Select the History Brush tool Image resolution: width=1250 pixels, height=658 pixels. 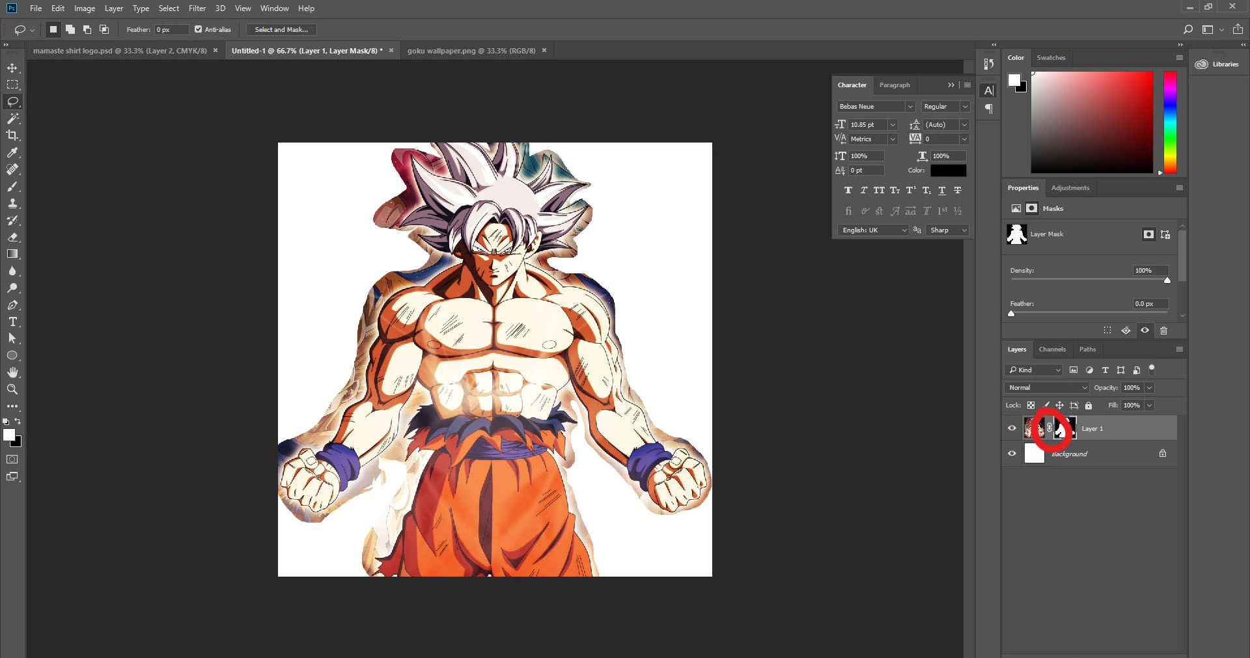pyautogui.click(x=12, y=220)
